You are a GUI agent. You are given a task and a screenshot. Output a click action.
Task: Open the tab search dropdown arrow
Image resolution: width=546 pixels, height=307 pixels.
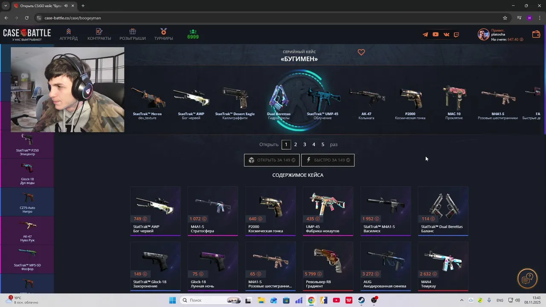(x=6, y=6)
